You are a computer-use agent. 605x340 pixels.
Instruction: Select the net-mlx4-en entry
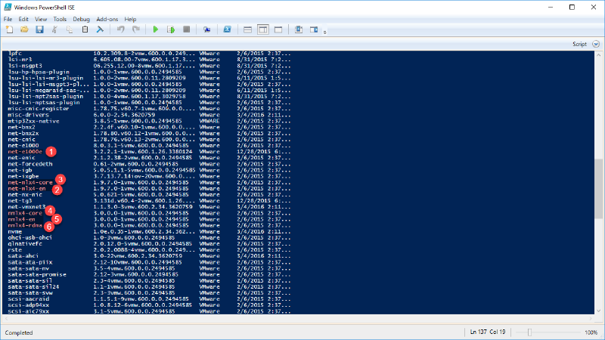[x=26, y=188]
